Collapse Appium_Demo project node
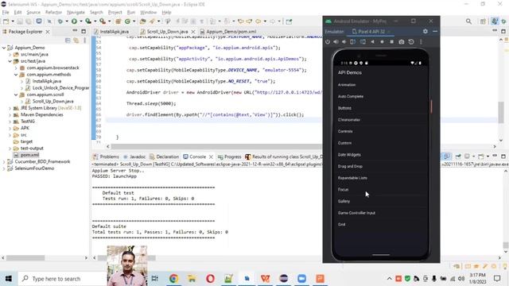Viewport: 509px width, 286px height. coord(4,48)
